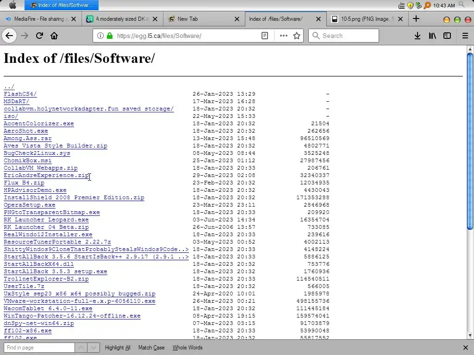
Task: Download ResourceTunerPortable 2.22.7z
Action: (x=57, y=242)
